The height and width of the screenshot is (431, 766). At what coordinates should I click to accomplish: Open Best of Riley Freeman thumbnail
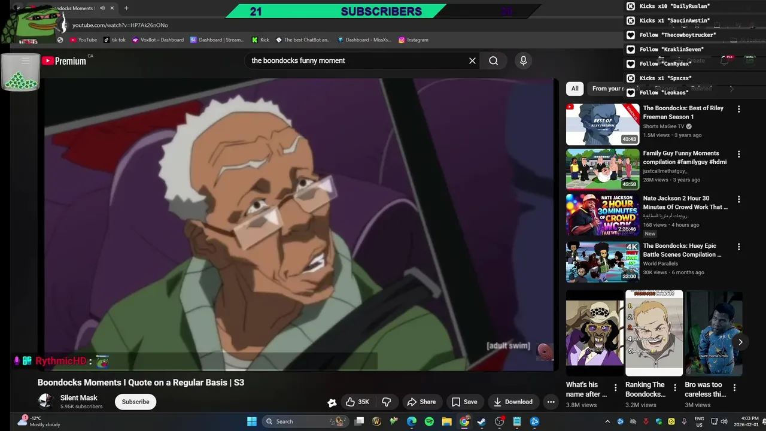(x=603, y=125)
